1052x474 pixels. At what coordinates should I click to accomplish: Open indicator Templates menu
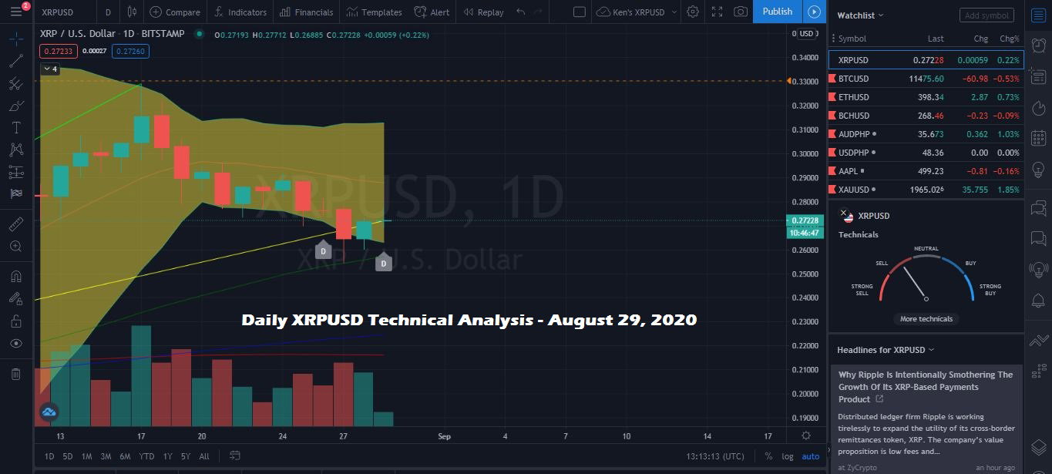point(375,12)
